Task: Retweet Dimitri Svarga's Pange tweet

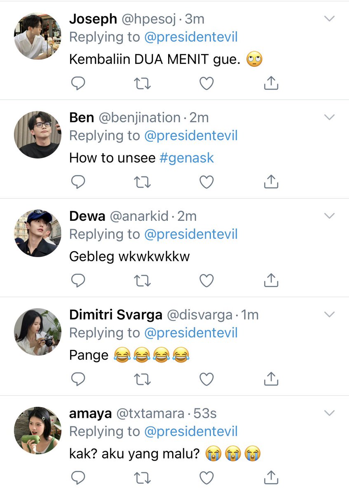Action: 143,379
